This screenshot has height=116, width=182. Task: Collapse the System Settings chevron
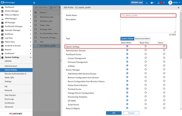point(30,57)
